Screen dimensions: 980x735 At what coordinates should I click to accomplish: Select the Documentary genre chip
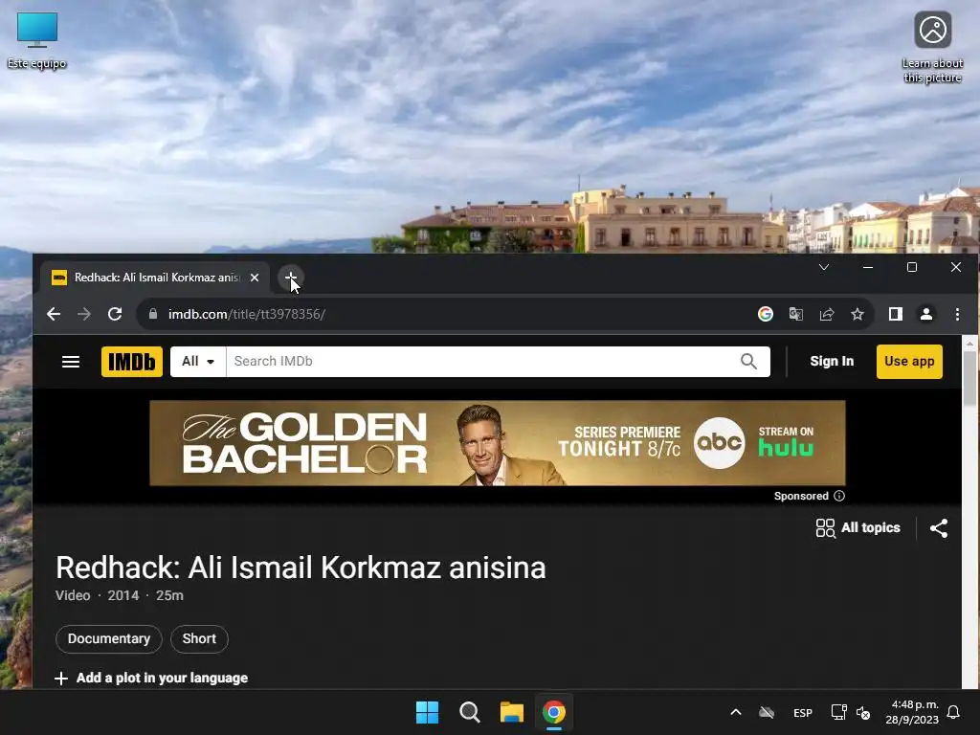pyautogui.click(x=109, y=638)
